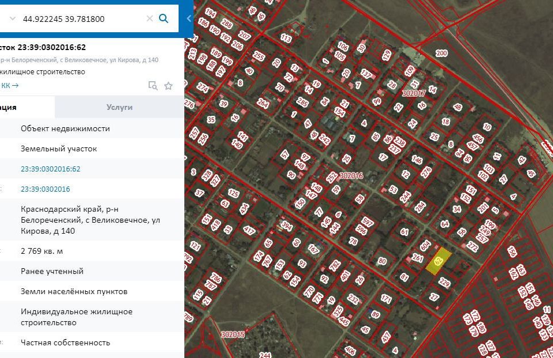Switch to the Услуги tab
This screenshot has height=358, width=553.
pos(119,107)
